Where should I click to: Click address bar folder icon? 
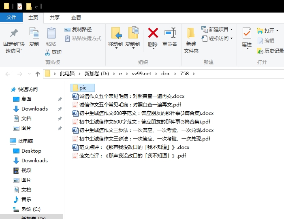(x=48, y=74)
